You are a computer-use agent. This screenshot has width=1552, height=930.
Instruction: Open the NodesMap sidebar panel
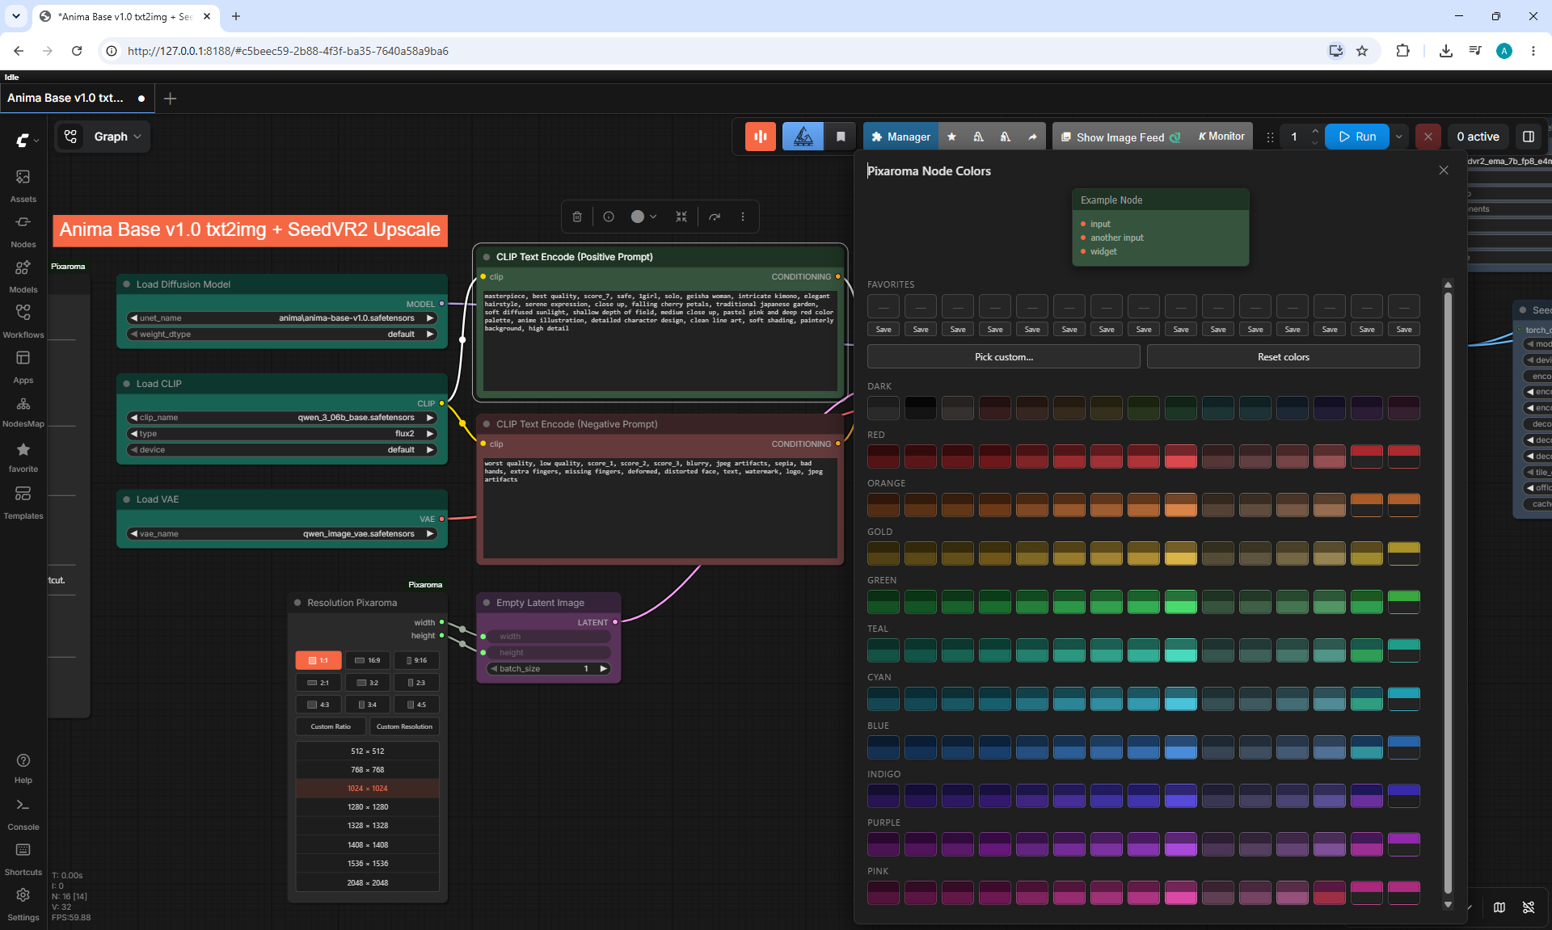pyautogui.click(x=23, y=411)
